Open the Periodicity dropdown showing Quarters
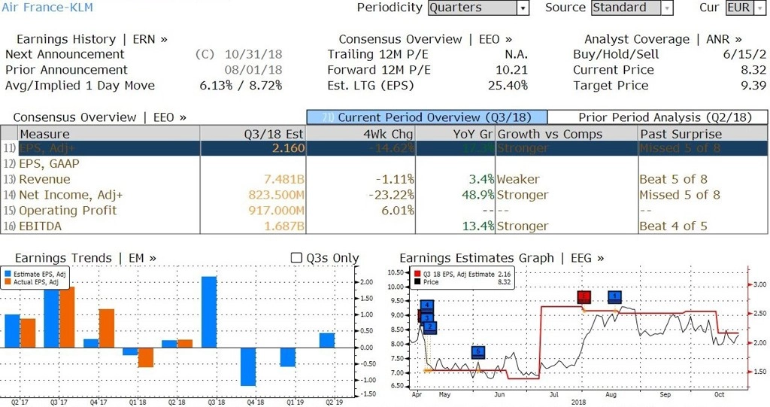Image resolution: width=770 pixels, height=407 pixels. click(x=478, y=8)
